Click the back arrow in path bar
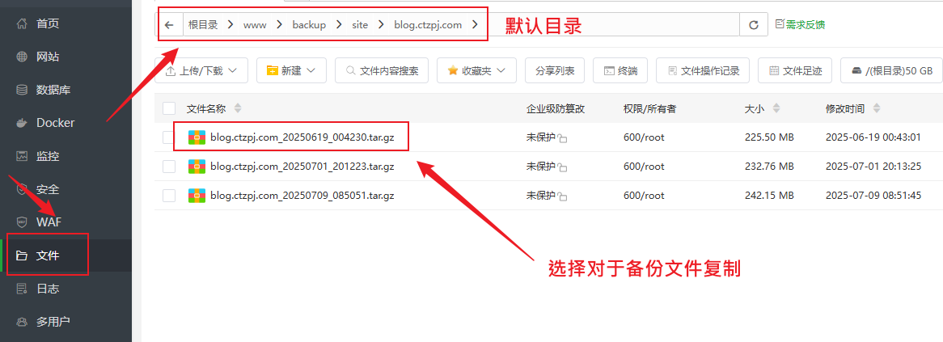The height and width of the screenshot is (342, 943). pos(169,25)
